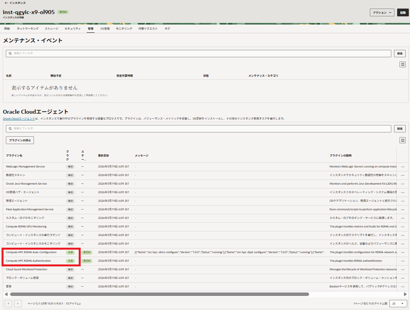The image size is (410, 310).
Task: Click the back arrow to インスタンス
Action: coord(6,3)
